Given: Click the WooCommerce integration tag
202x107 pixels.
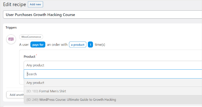Looking at the screenshot, I should pos(31,37).
